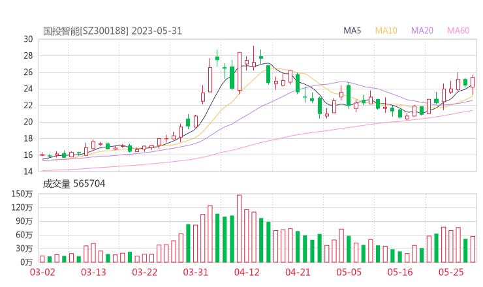Select the tallest volume bar near 04-12
This screenshot has width=483, height=287.
pos(240,228)
